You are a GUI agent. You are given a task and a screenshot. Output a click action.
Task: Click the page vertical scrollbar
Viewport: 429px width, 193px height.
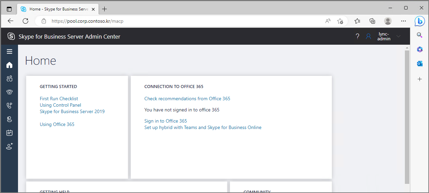pos(407,117)
